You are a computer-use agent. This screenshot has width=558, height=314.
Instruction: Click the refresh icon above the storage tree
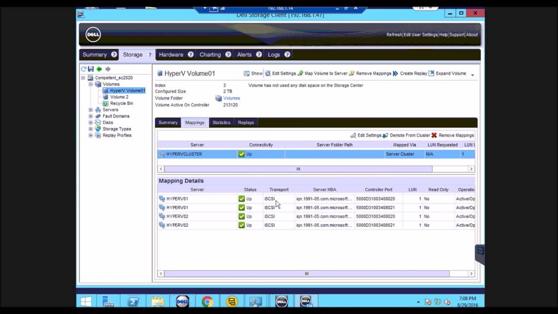click(x=83, y=69)
